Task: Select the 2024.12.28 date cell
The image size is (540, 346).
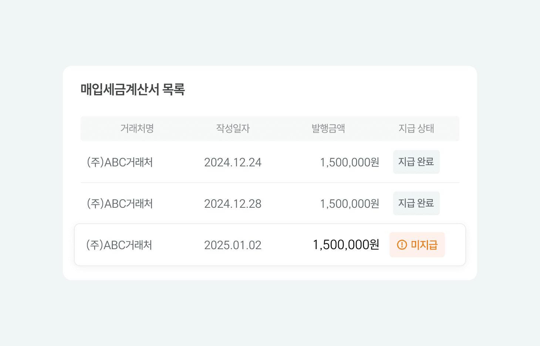Action: point(233,203)
